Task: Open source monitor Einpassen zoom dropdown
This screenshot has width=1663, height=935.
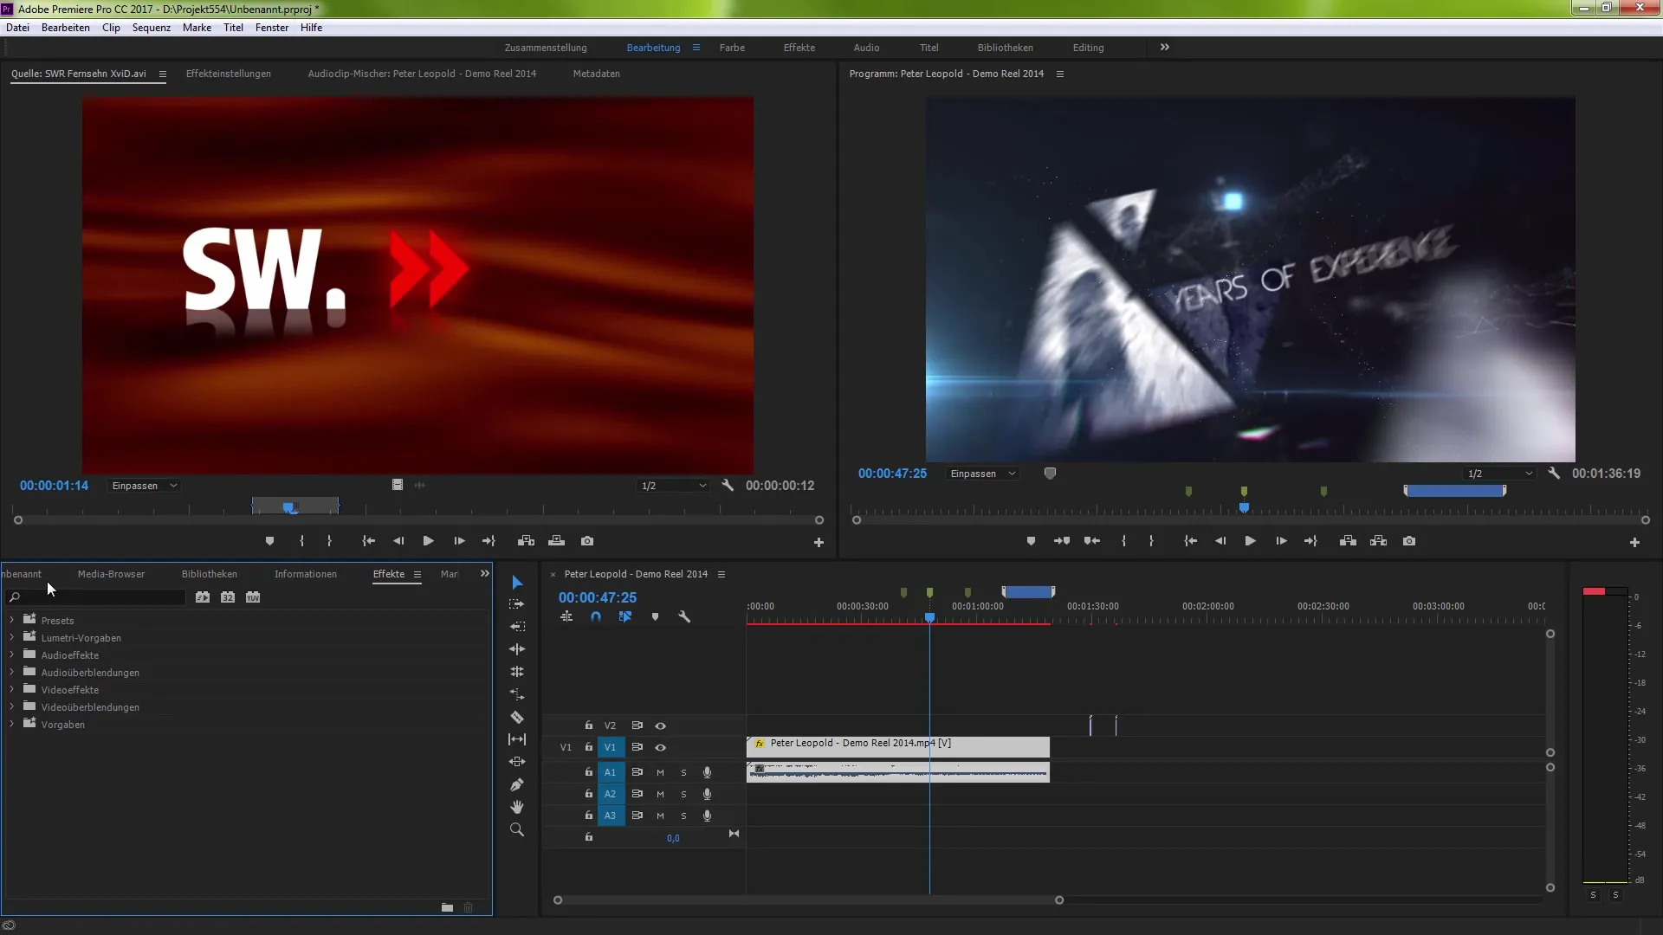Action: pyautogui.click(x=144, y=486)
